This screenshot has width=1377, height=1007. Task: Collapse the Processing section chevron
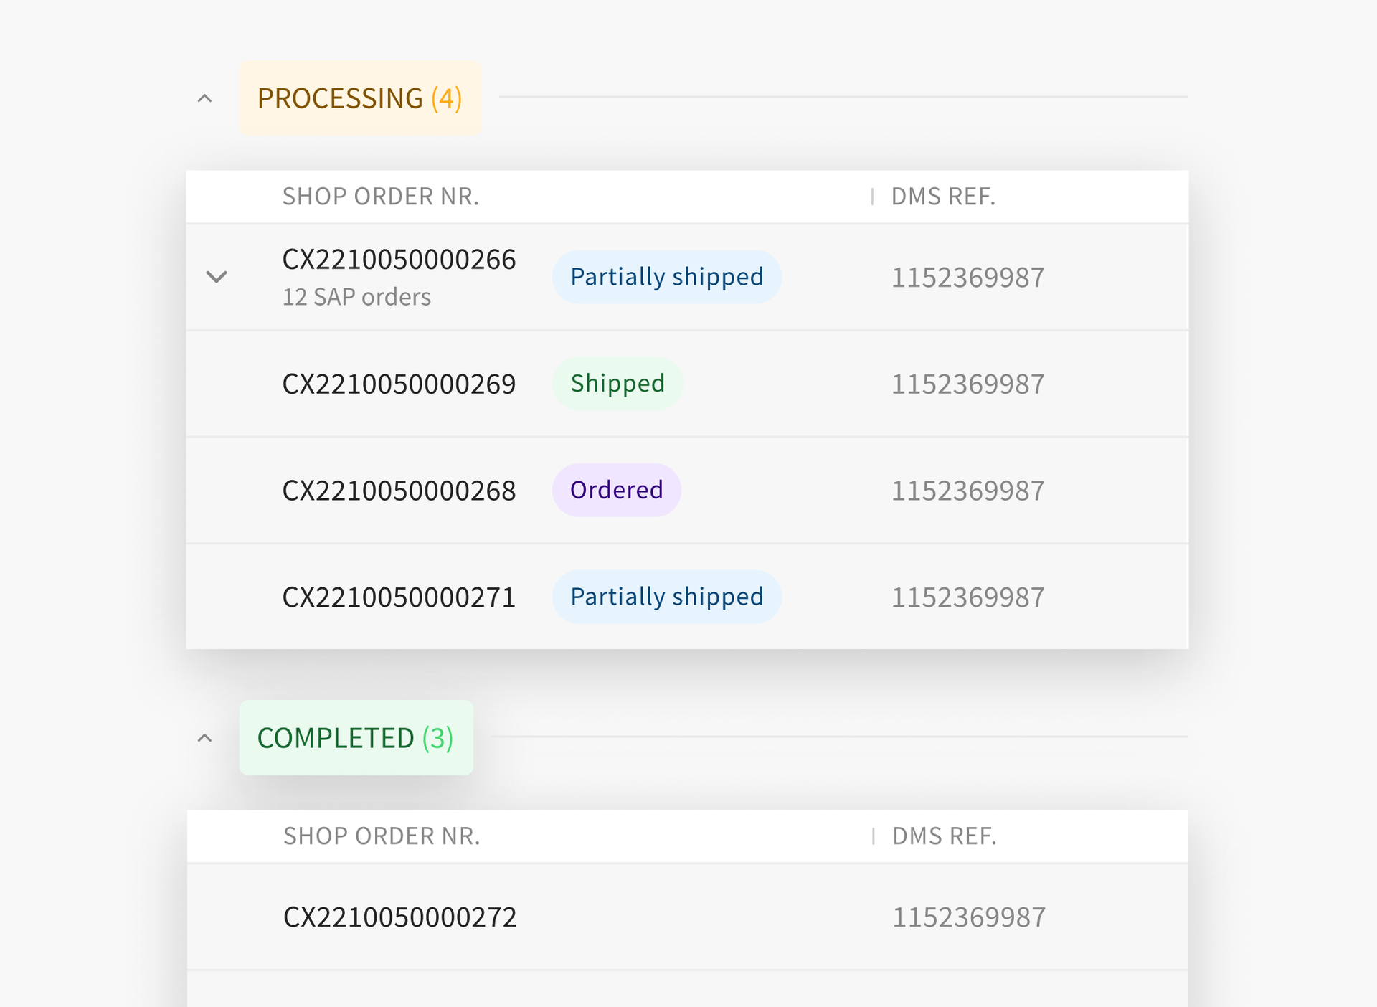coord(204,98)
